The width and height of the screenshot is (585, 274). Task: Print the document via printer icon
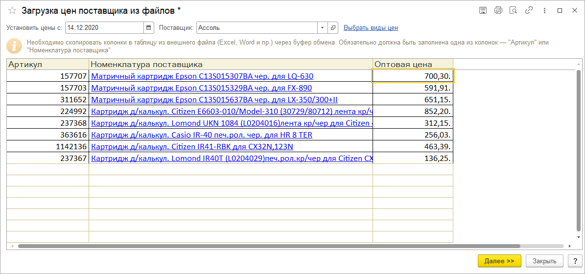(x=498, y=10)
